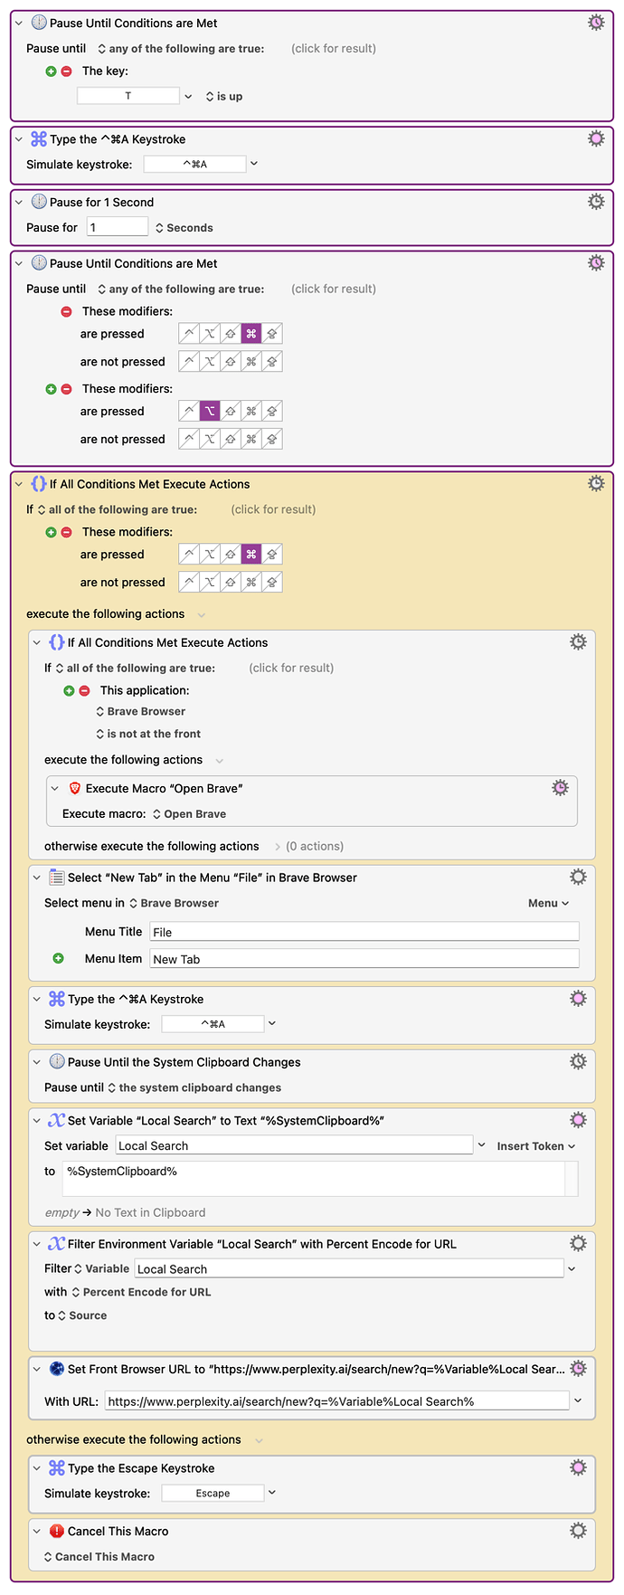The image size is (624, 1595).
Task: Click '(click for result)' beside Brave Browser condition
Action: [x=291, y=669]
